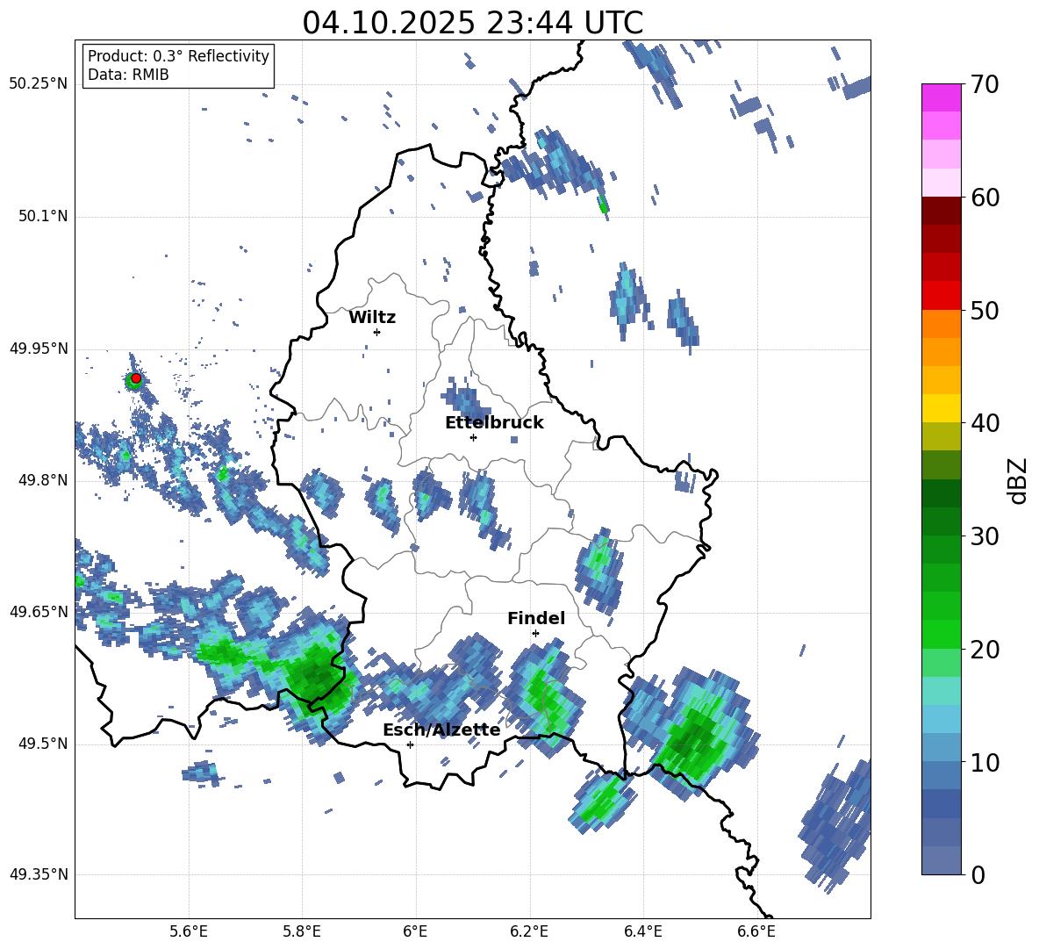
Task: Click the red radar site marker dot
Action: [136, 378]
